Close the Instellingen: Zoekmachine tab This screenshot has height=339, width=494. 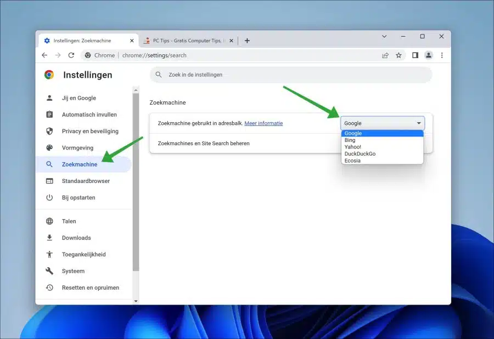132,41
